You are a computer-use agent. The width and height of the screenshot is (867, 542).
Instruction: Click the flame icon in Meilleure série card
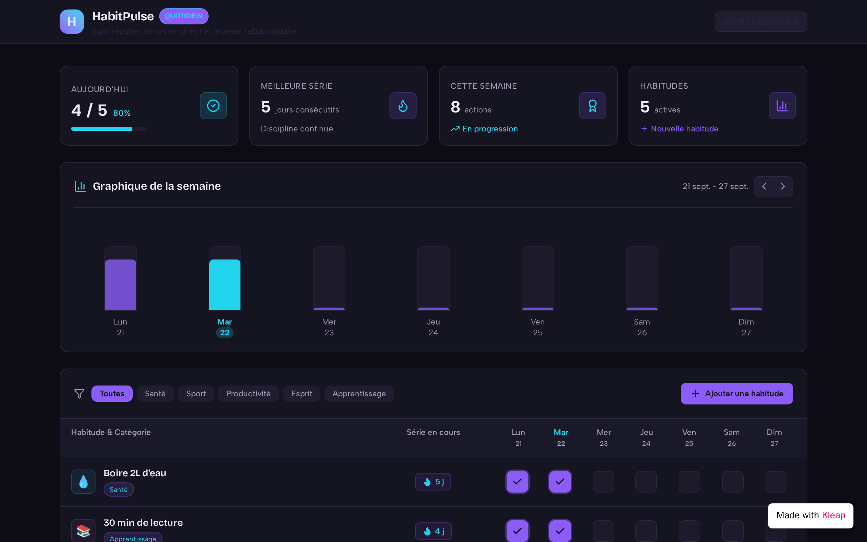(x=403, y=106)
